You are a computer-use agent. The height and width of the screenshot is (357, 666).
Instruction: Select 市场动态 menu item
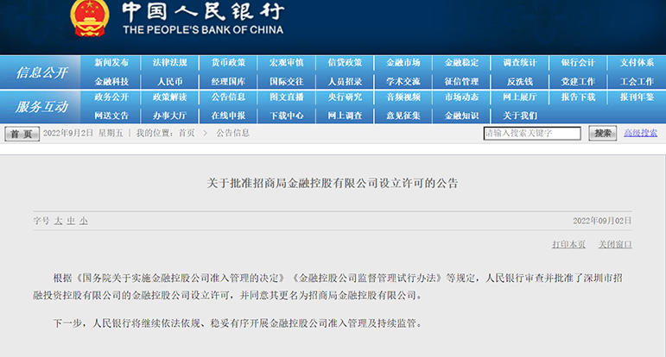pos(461,97)
